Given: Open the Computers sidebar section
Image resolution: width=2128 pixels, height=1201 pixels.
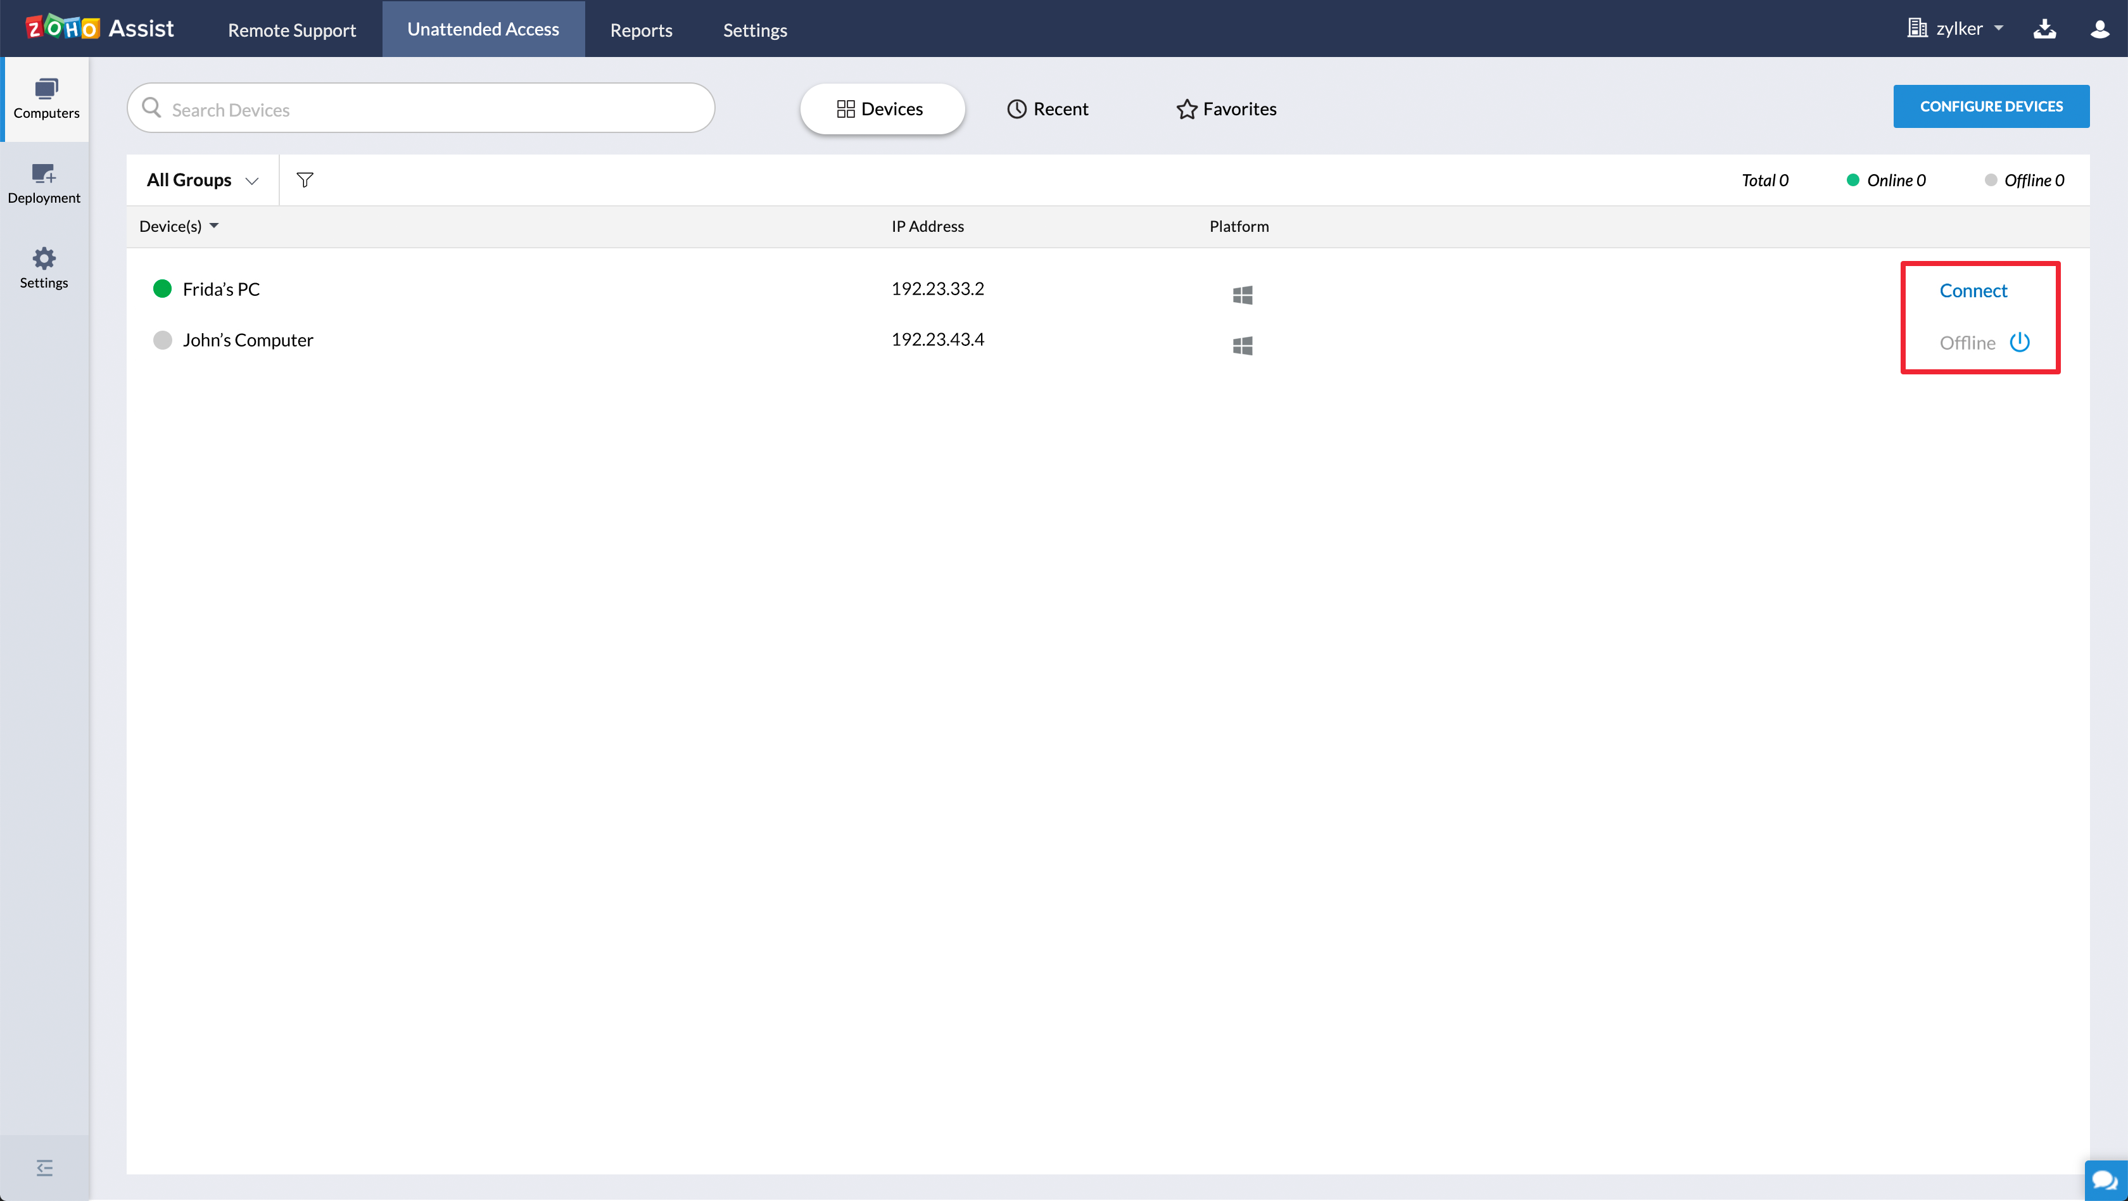Looking at the screenshot, I should 46,99.
